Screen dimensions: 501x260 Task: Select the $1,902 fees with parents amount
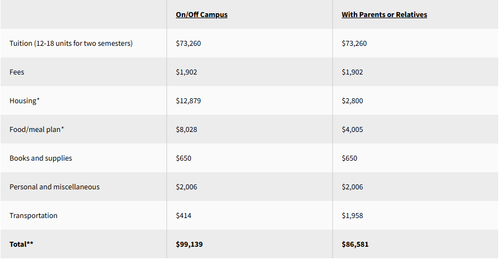[352, 72]
